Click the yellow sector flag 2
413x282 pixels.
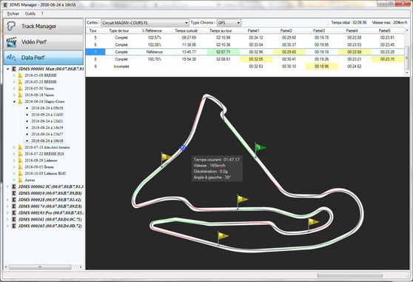(312, 224)
